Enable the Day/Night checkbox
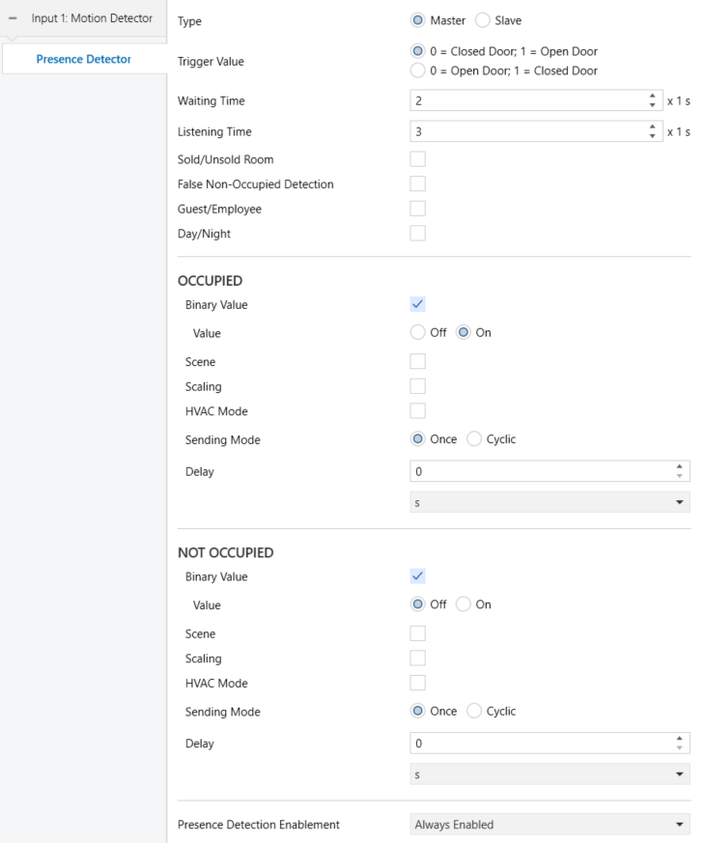The height and width of the screenshot is (843, 705). [418, 234]
